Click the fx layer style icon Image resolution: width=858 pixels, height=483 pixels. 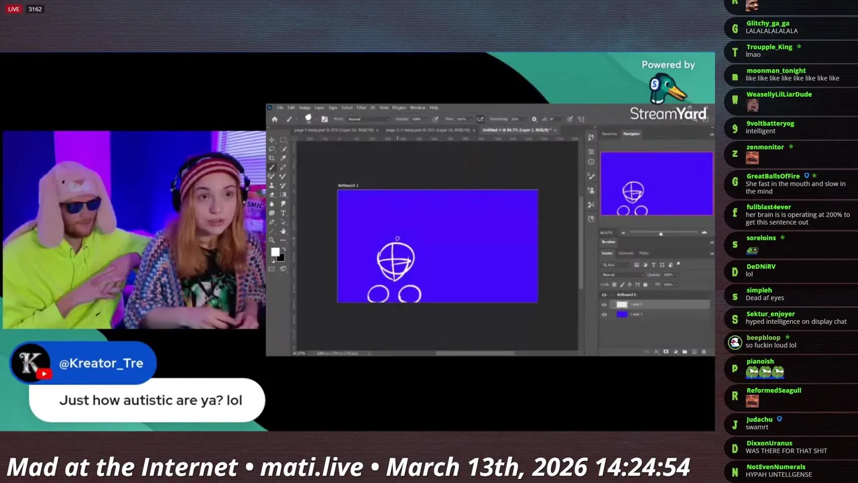click(656, 352)
